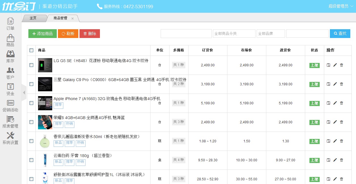
Task: Check the box for LG G5 SE
Action: tap(31, 65)
